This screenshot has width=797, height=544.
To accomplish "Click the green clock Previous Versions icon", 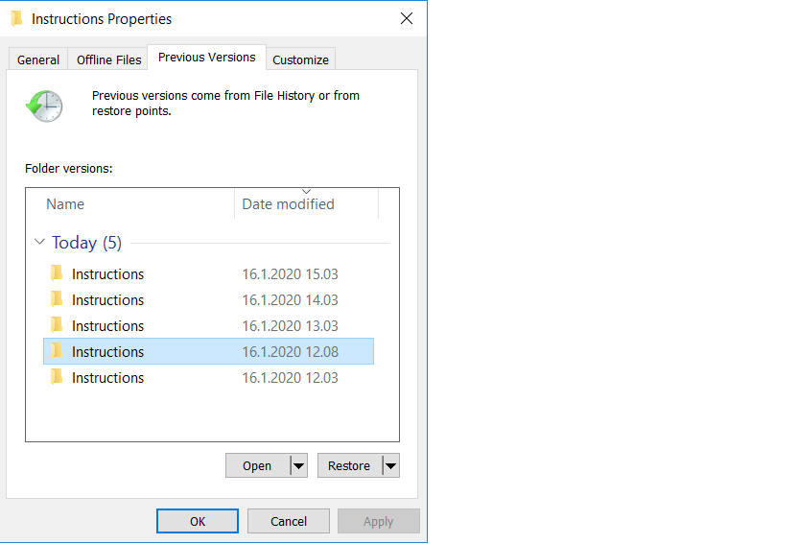I will point(44,105).
